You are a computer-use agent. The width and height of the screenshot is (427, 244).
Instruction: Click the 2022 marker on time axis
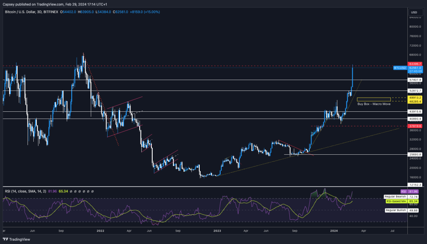pyautogui.click(x=100, y=230)
